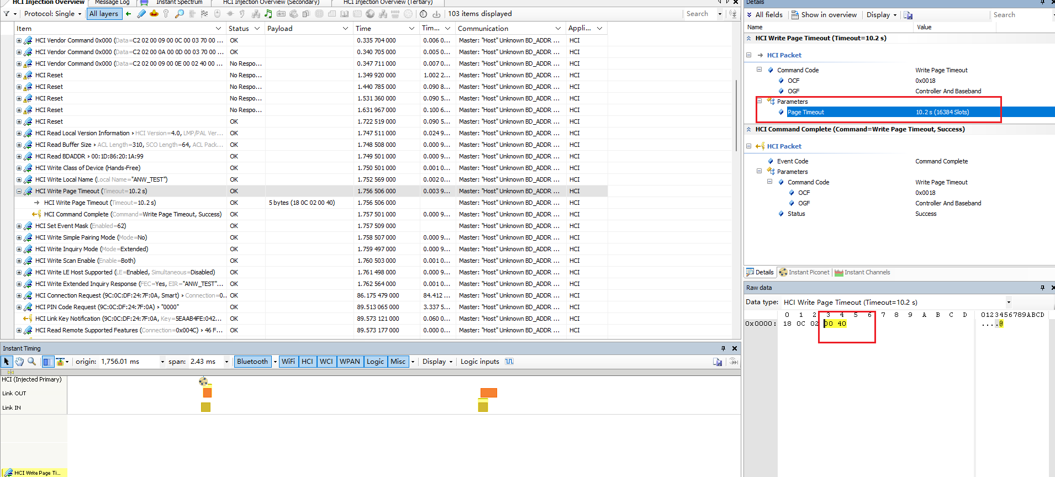Image resolution: width=1055 pixels, height=477 pixels.
Task: Click the Logic inputs waveform icon
Action: pyautogui.click(x=509, y=362)
